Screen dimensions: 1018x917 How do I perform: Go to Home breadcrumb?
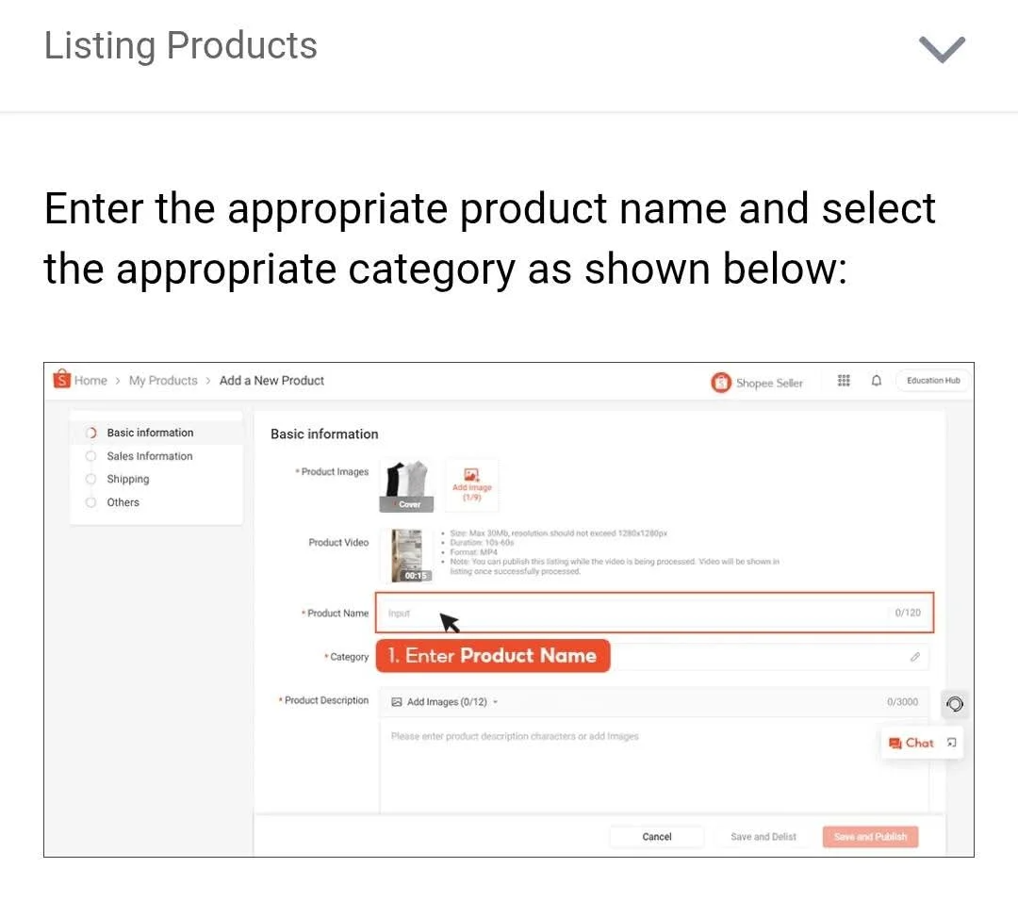point(90,381)
